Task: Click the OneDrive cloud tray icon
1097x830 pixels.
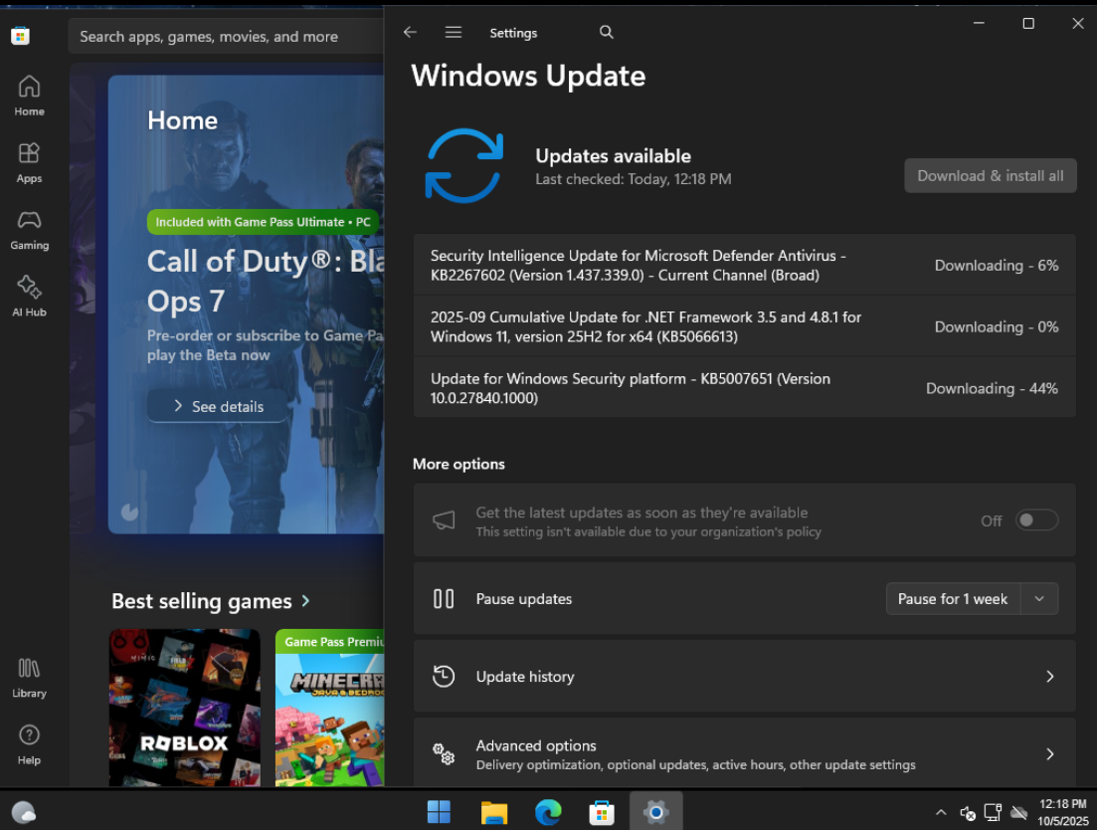Action: pyautogui.click(x=1019, y=812)
